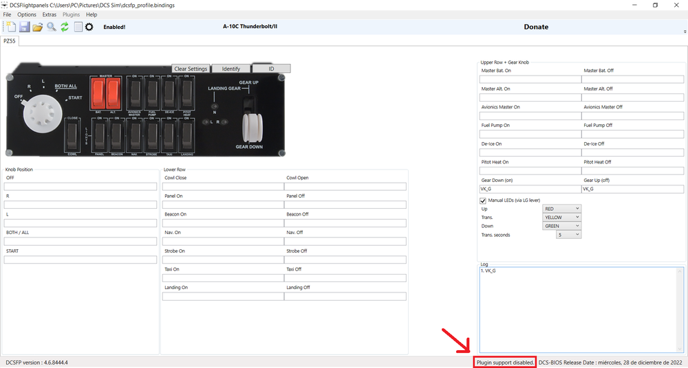This screenshot has width=688, height=368.
Task: Click the blank notepad toolbar icon
Action: point(78,27)
